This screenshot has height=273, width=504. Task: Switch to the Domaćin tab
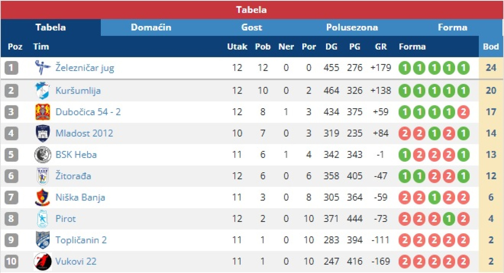tap(151, 28)
